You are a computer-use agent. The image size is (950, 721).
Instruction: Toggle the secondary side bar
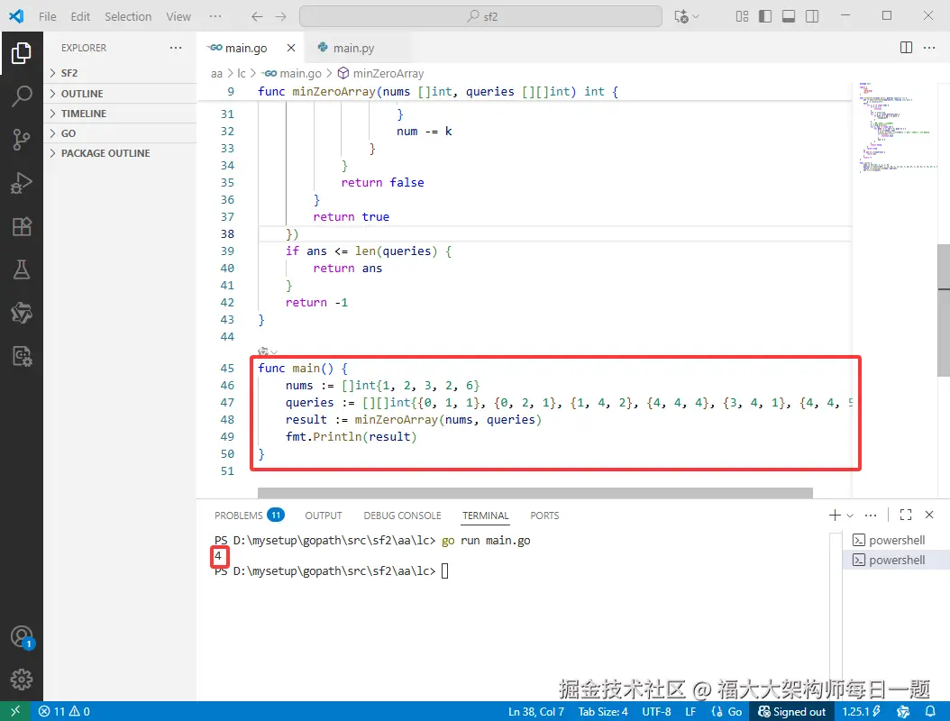(812, 16)
